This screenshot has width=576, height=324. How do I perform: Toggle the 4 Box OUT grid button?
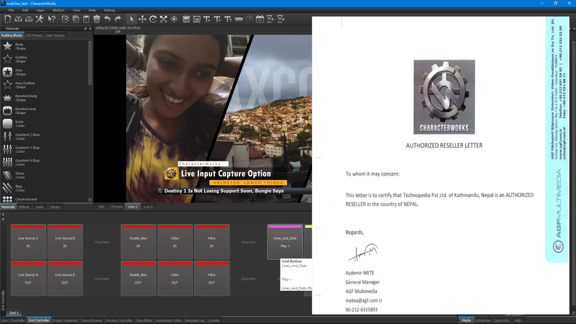tap(211, 278)
